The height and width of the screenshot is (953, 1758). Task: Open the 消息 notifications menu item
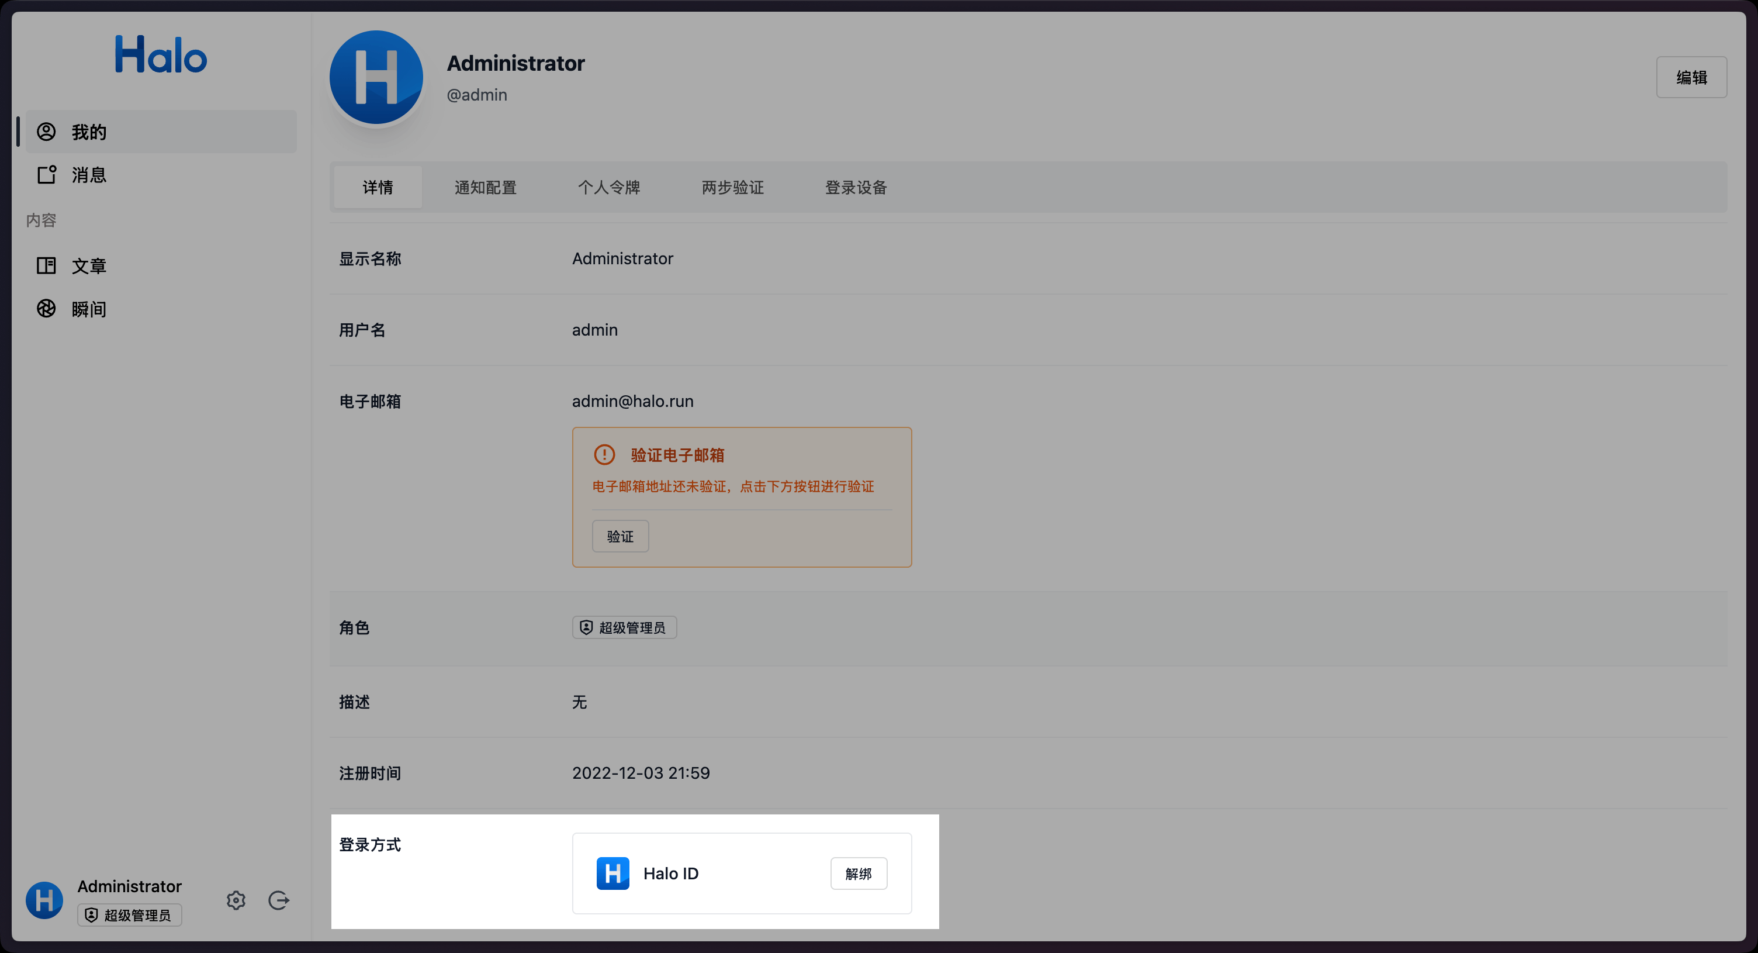click(89, 175)
